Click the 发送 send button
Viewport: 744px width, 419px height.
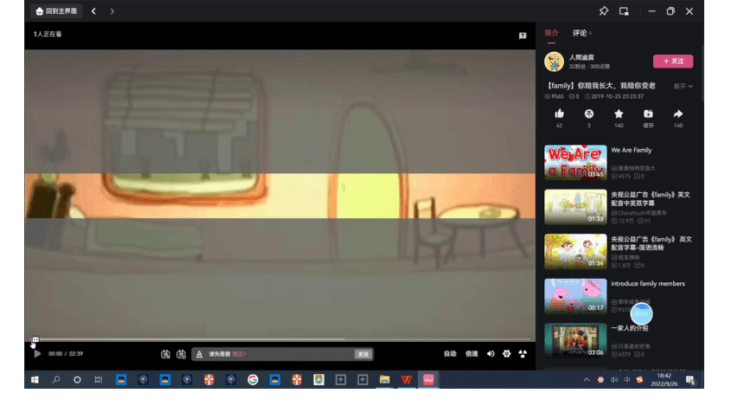click(363, 354)
